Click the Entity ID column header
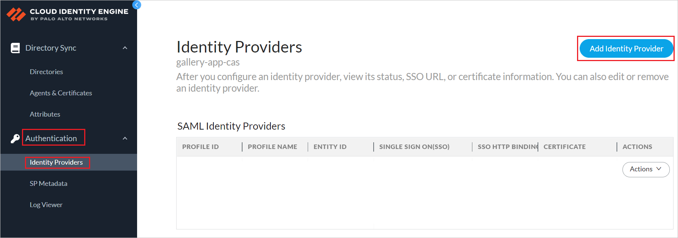This screenshot has width=678, height=238. click(x=330, y=147)
